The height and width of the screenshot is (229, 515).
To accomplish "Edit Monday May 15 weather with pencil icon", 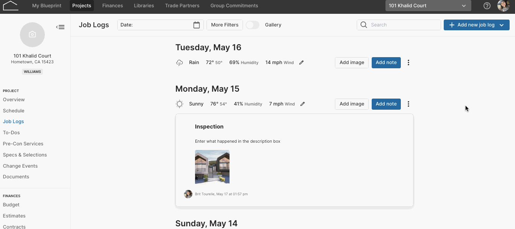I will point(303,104).
